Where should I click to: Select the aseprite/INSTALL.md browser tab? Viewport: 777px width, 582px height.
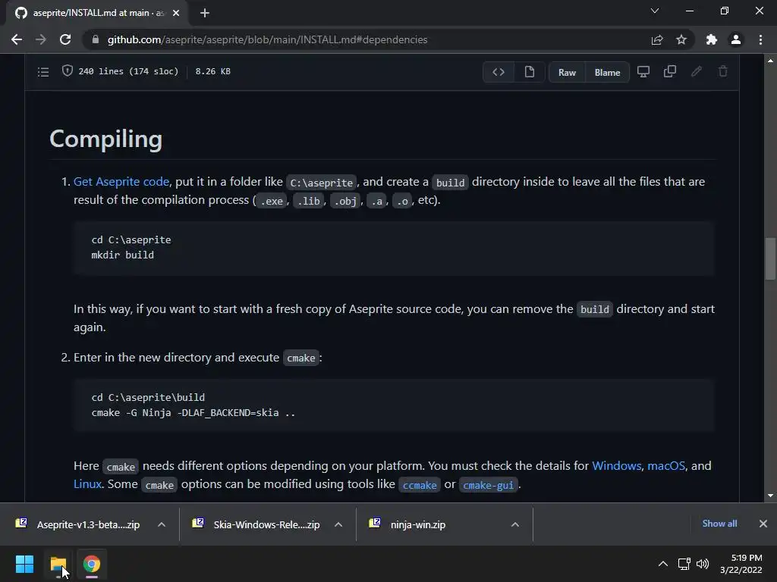(x=98, y=13)
